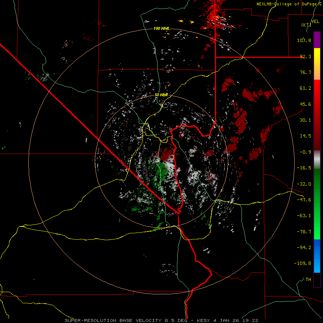Click the -109.8 scale value

303,263
